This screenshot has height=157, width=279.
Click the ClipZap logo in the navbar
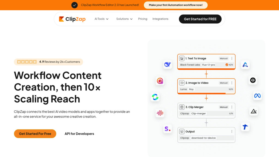coord(72,19)
